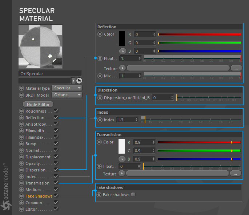Click the Transmission Float animation dot
Image resolution: width=249 pixels, height=215 pixels.
point(99,166)
